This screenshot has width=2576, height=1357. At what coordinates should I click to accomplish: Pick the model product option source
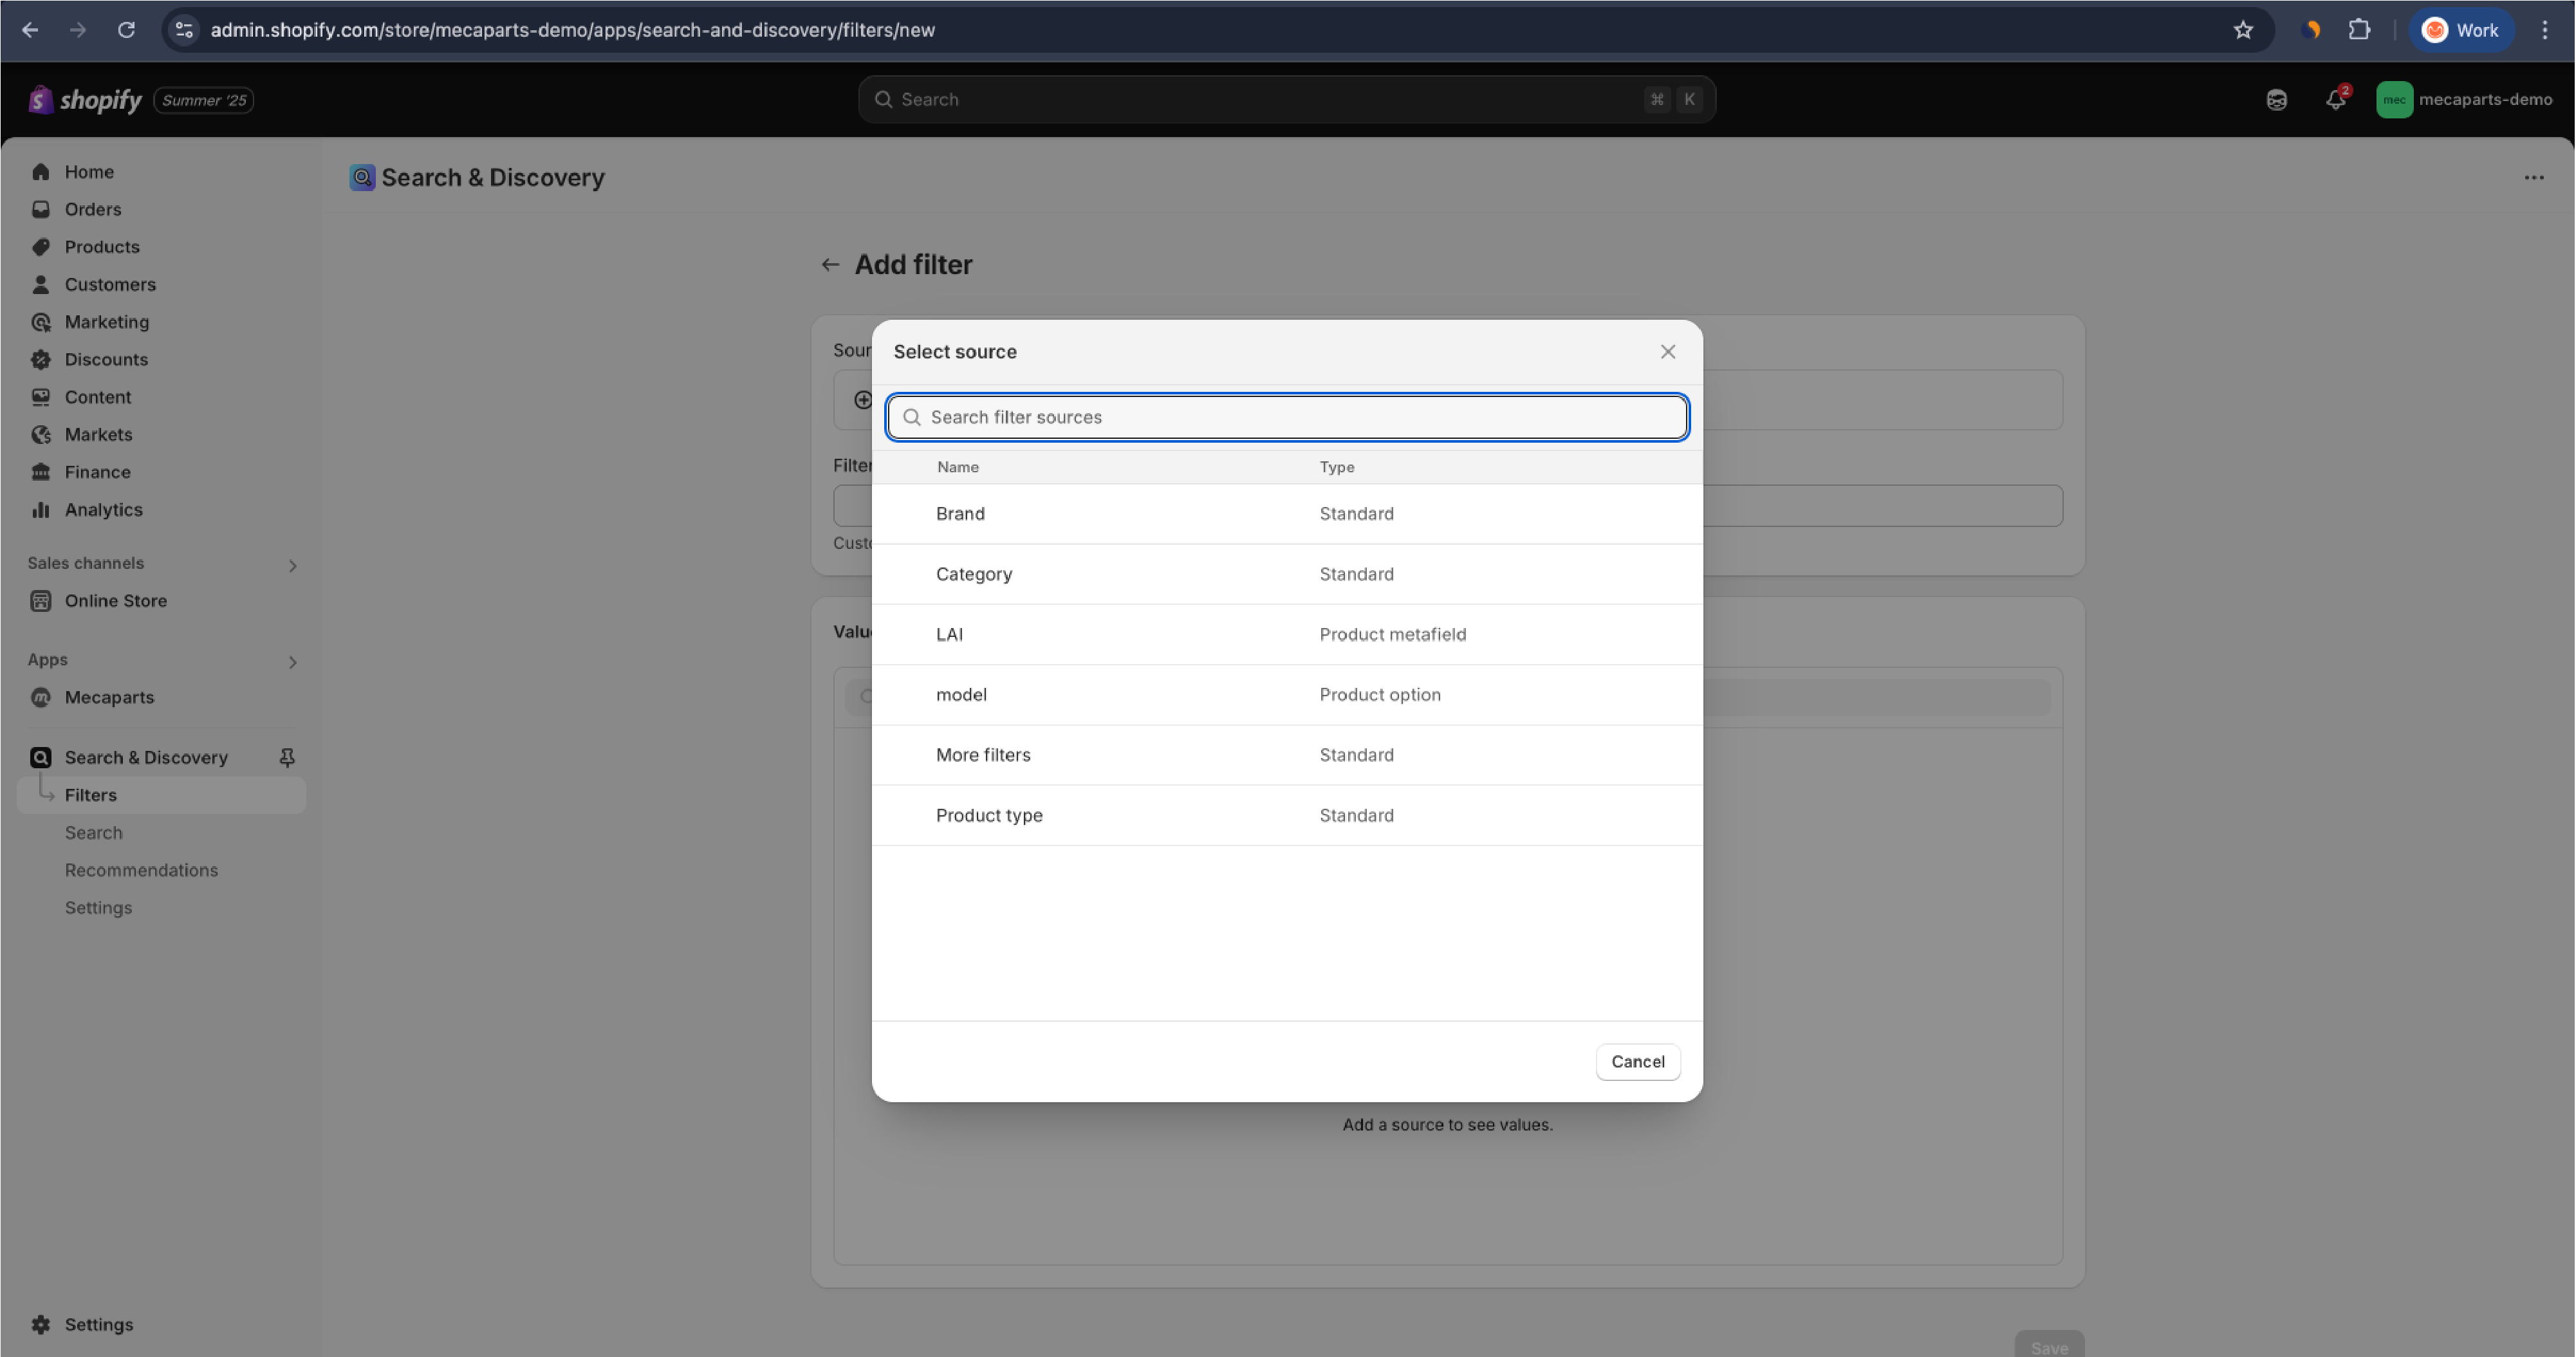pos(1286,695)
